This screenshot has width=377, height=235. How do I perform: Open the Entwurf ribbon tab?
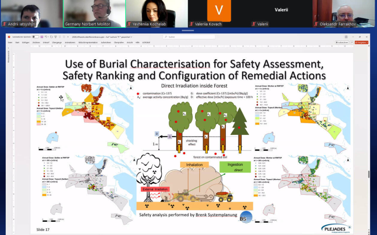tap(46, 42)
